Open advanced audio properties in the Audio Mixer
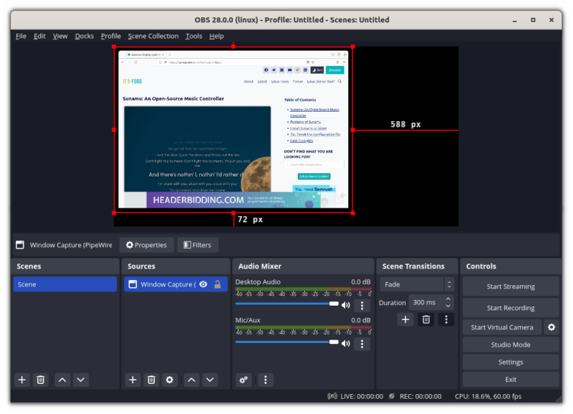Screen dimensions: 573x414 (244, 380)
